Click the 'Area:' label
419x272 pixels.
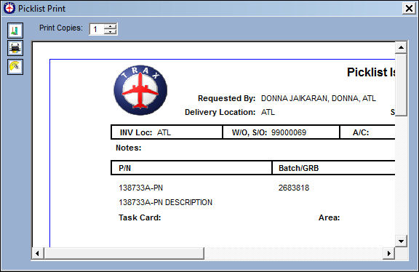coord(329,217)
